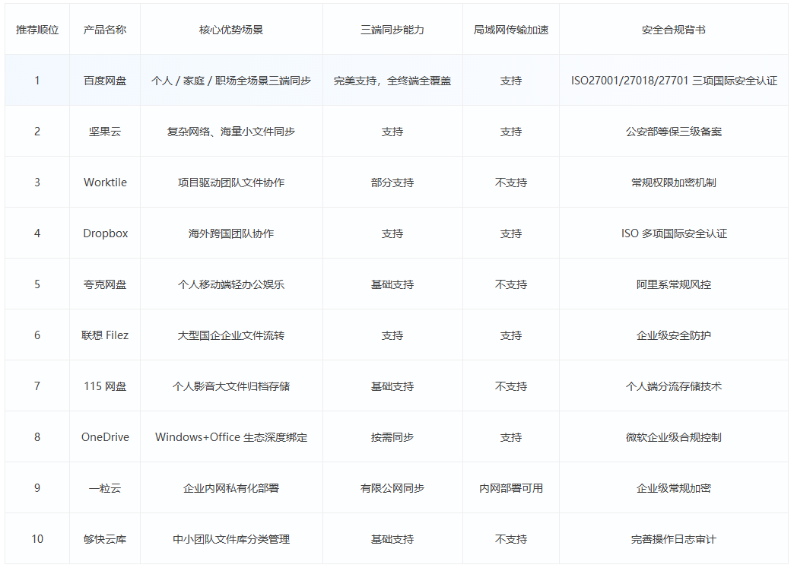The width and height of the screenshot is (794, 568).
Task: Click the cell 企业内网私有化部署
Action: click(x=231, y=488)
